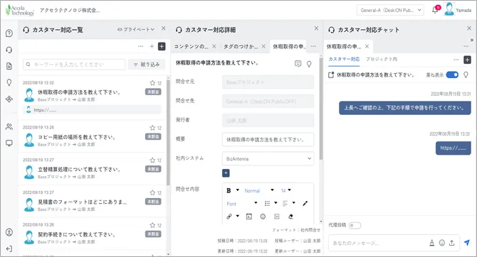This screenshot has width=477, height=257.
Task: Open the lightbulb icon in left sidebar
Action: click(x=9, y=82)
